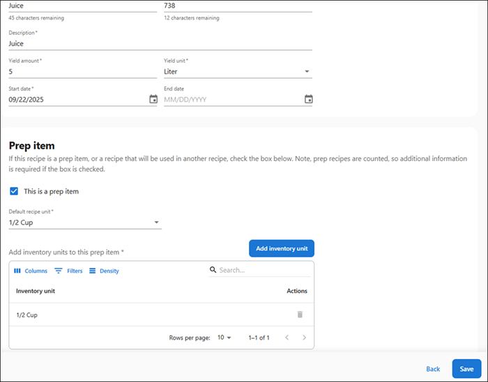The image size is (488, 382).
Task: Delete the 1/2 Cup inventory unit
Action: tap(300, 315)
